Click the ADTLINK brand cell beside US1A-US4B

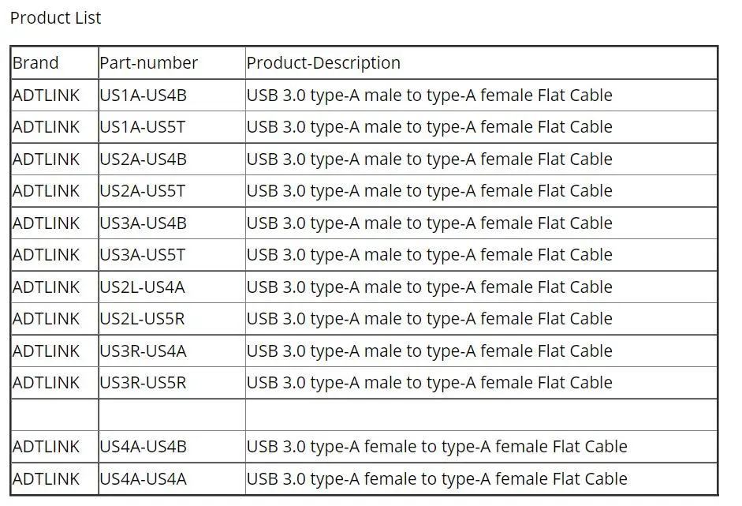point(47,96)
